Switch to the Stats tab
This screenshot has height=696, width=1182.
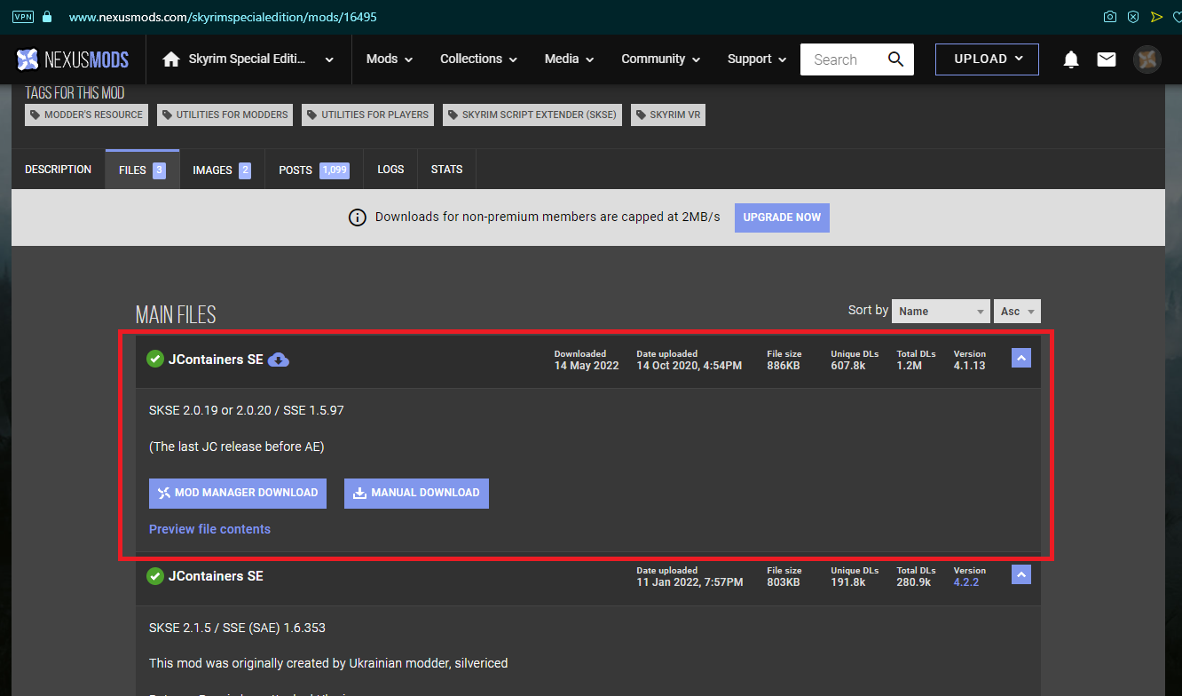tap(446, 170)
